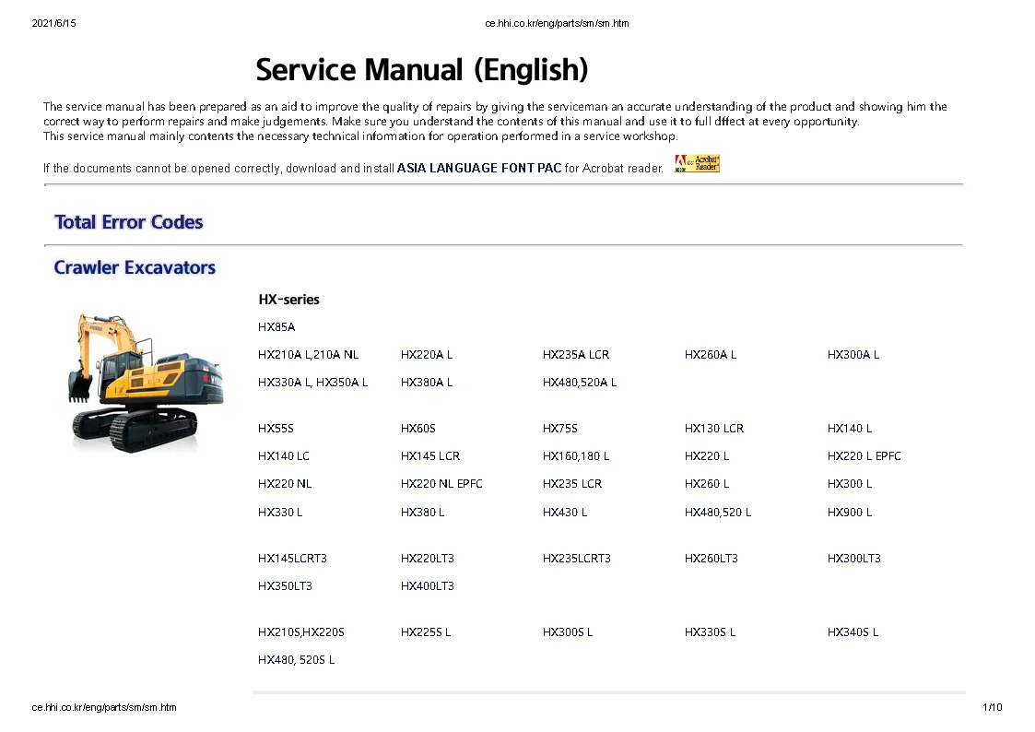
Task: Open the HX55S manual link
Action: 276,429
